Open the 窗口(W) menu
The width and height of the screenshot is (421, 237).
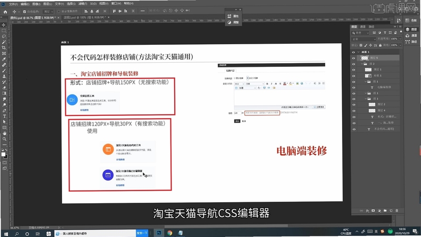(116, 4)
